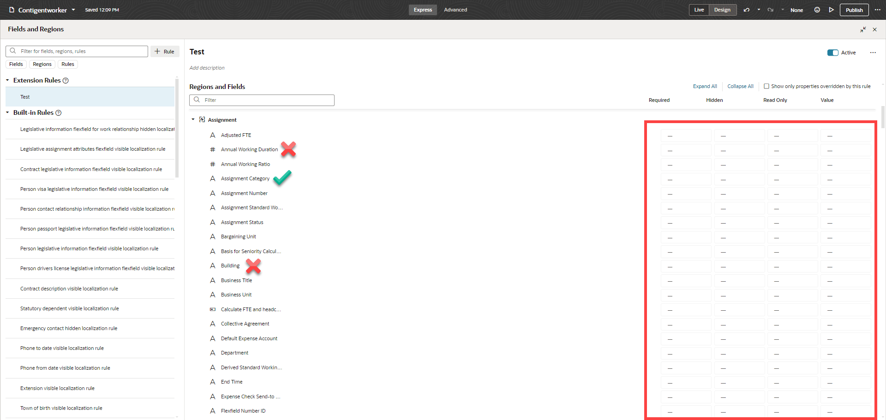Click the Add description placeholder text
Image resolution: width=886 pixels, height=420 pixels.
(207, 68)
